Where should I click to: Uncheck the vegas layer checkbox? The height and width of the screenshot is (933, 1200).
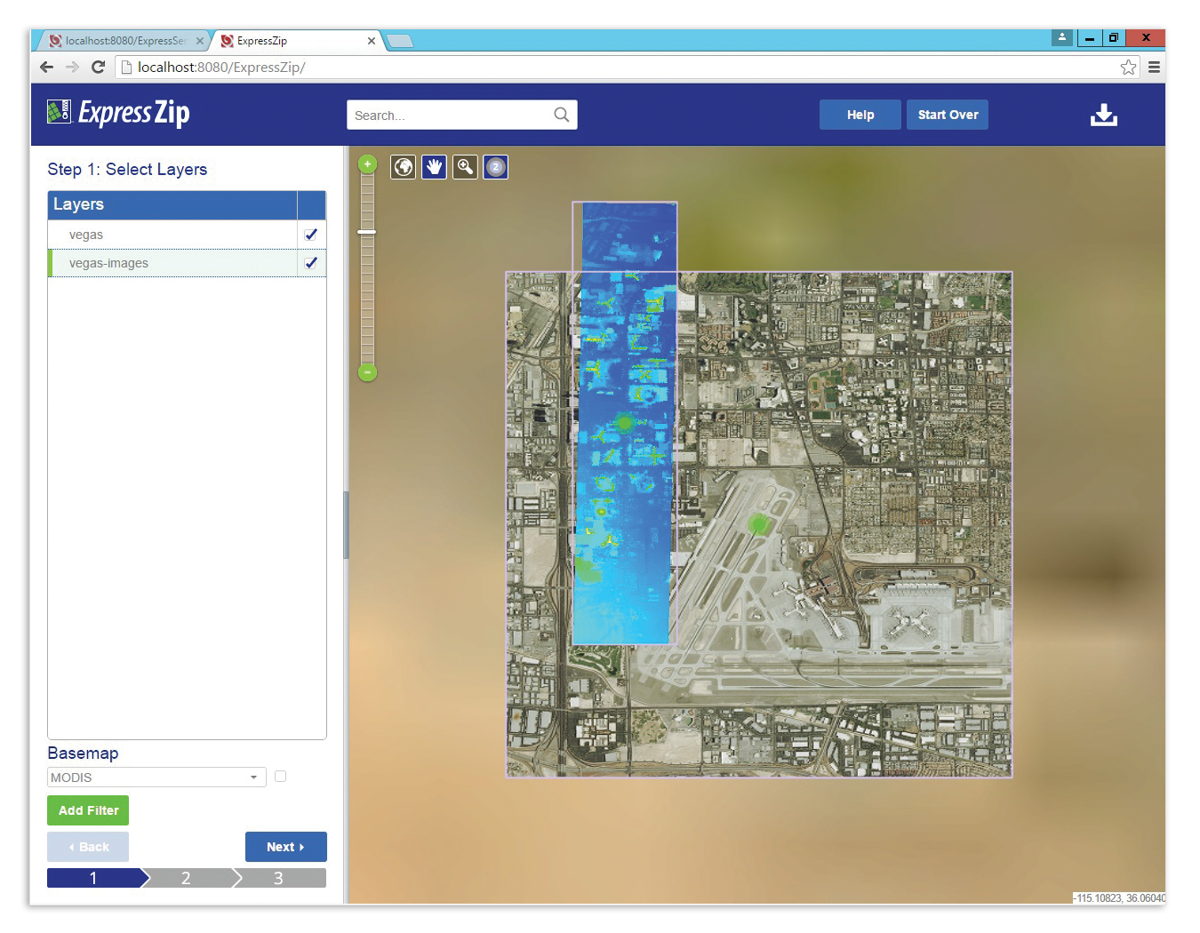311,235
